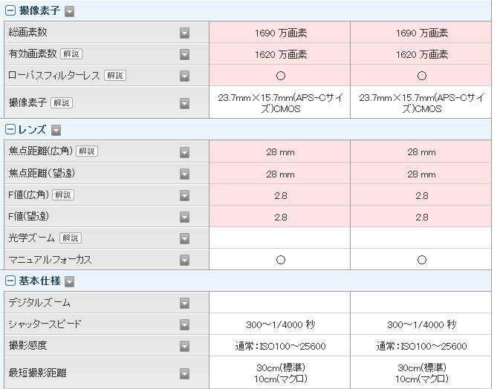Click the arrow icon in 焦点距離(広角) row
This screenshot has height=389, width=500.
(185, 152)
